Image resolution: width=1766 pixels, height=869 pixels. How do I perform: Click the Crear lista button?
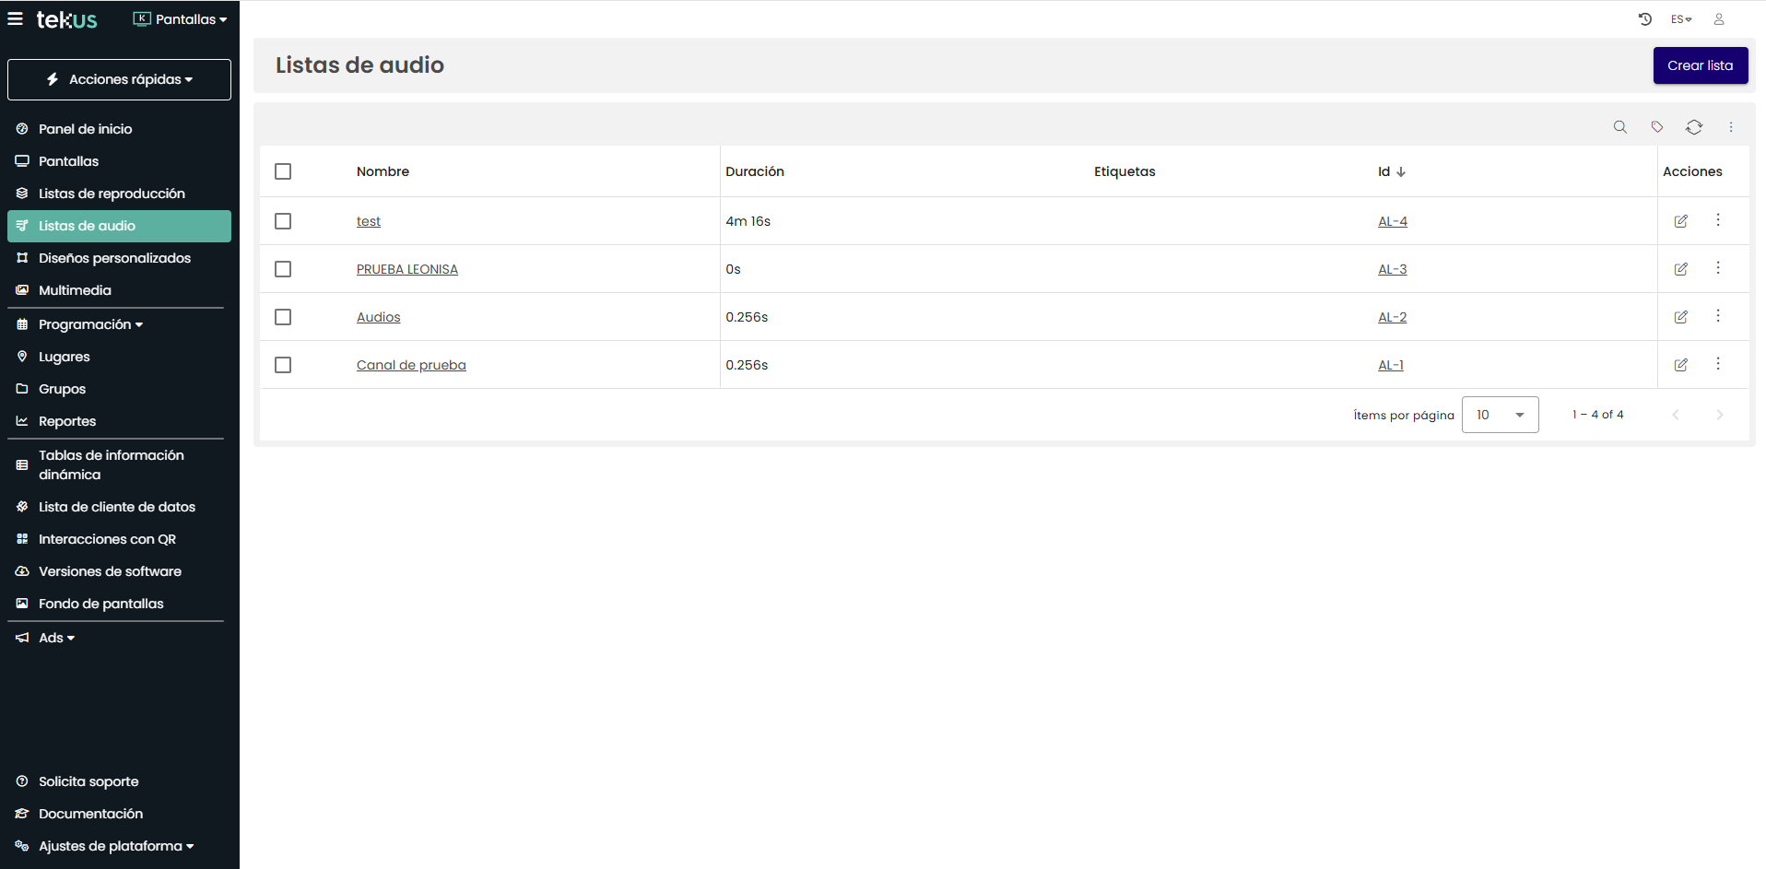1700,65
